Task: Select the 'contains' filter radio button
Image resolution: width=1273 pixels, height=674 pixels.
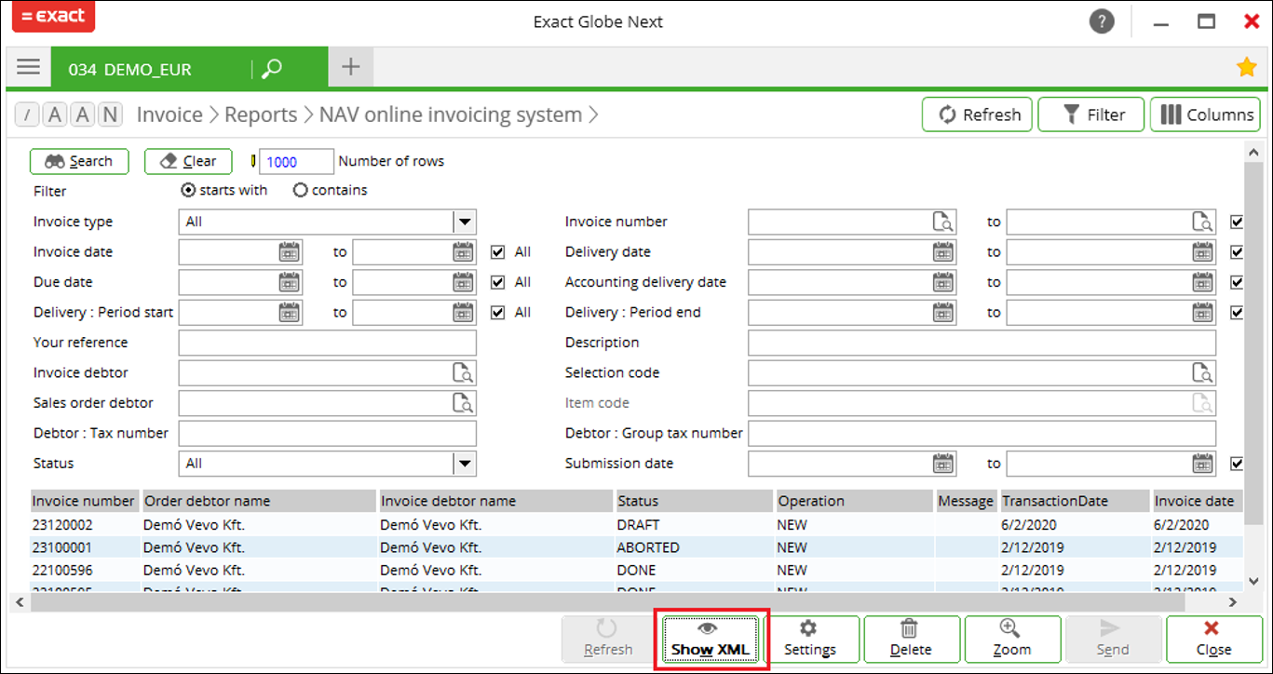Action: pos(300,191)
